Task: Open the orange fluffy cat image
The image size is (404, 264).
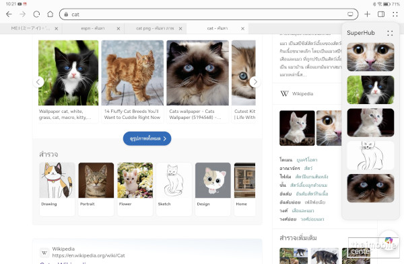Action: pyautogui.click(x=133, y=73)
